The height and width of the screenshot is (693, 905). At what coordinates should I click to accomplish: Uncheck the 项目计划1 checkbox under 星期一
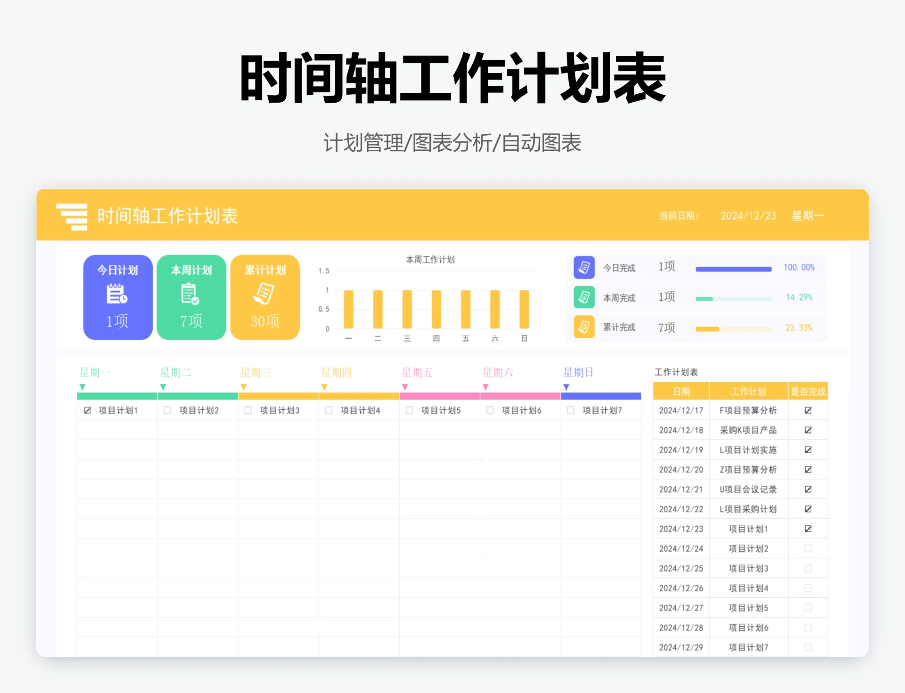coord(87,410)
